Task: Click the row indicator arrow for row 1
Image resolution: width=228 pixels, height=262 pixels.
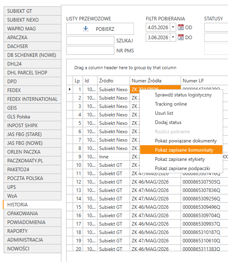Action: tap(70, 89)
